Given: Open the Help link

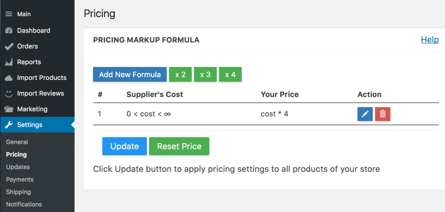Looking at the screenshot, I should point(430,40).
